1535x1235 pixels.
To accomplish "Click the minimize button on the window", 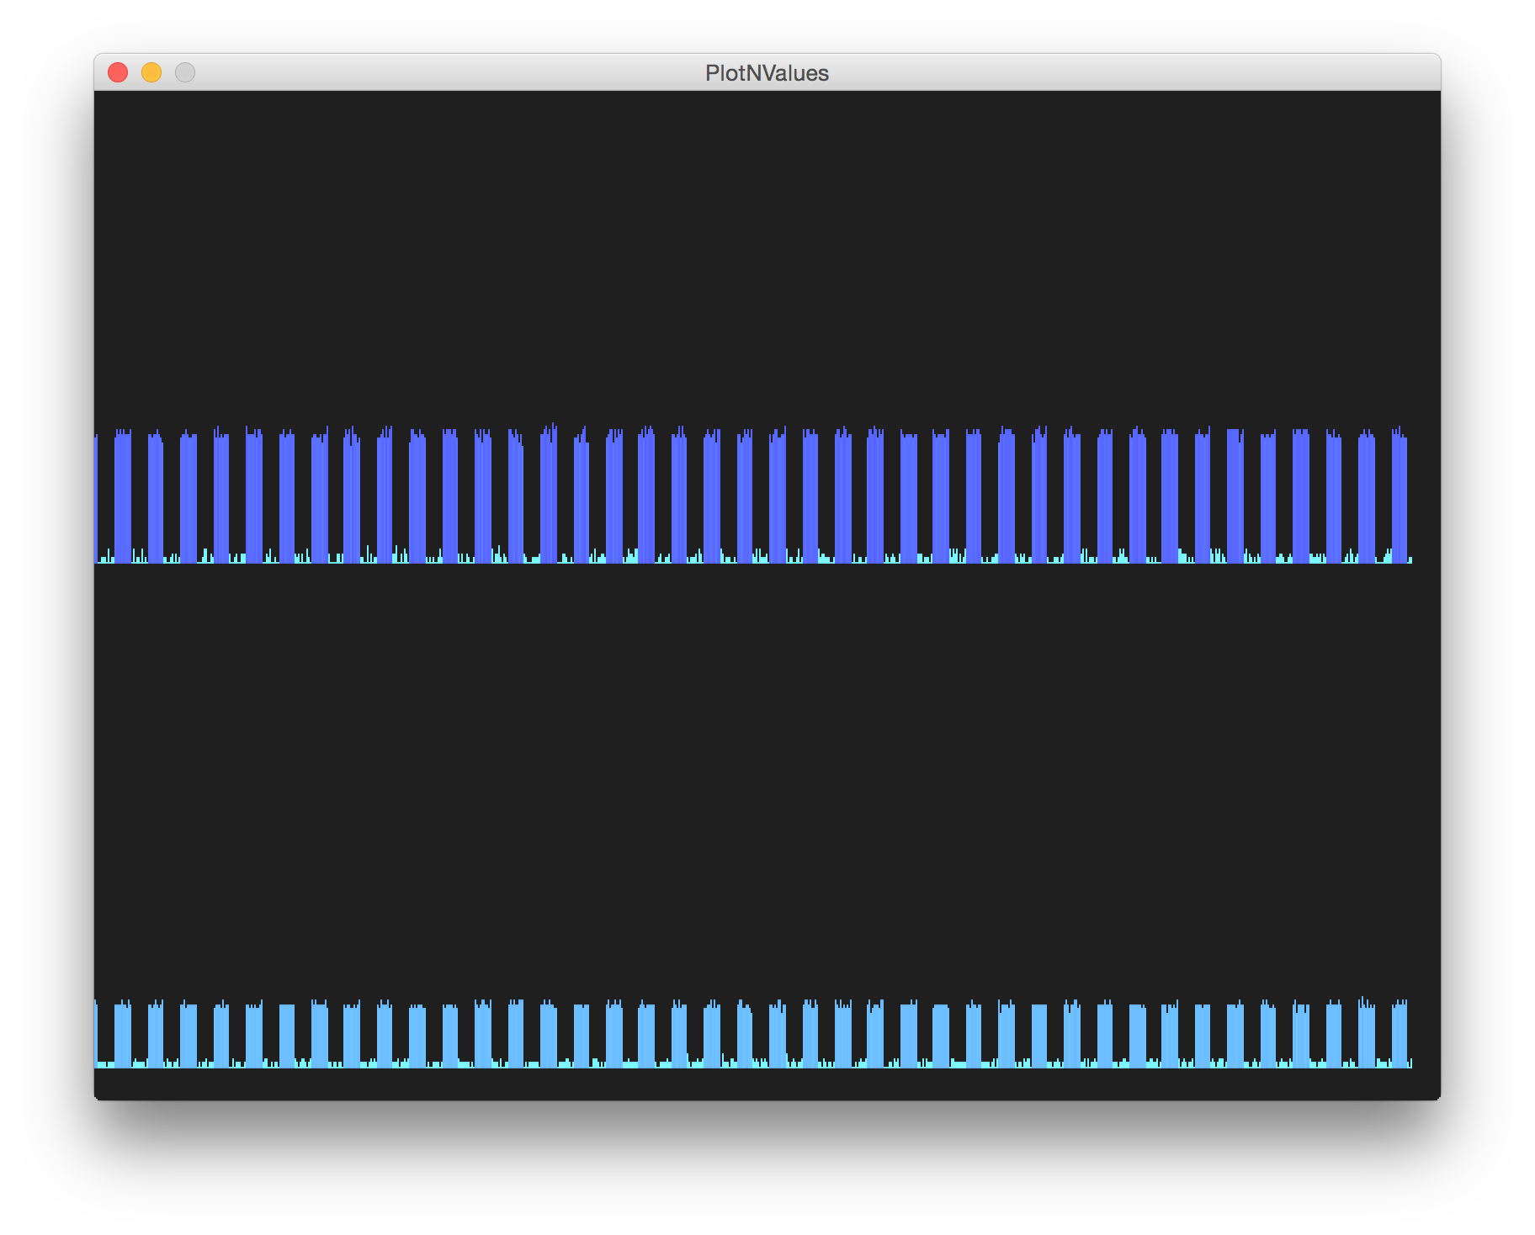I will pos(151,72).
